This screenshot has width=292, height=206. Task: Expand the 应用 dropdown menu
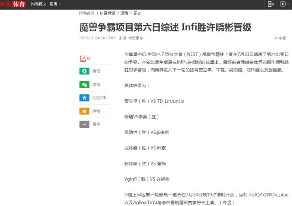pos(55,4)
